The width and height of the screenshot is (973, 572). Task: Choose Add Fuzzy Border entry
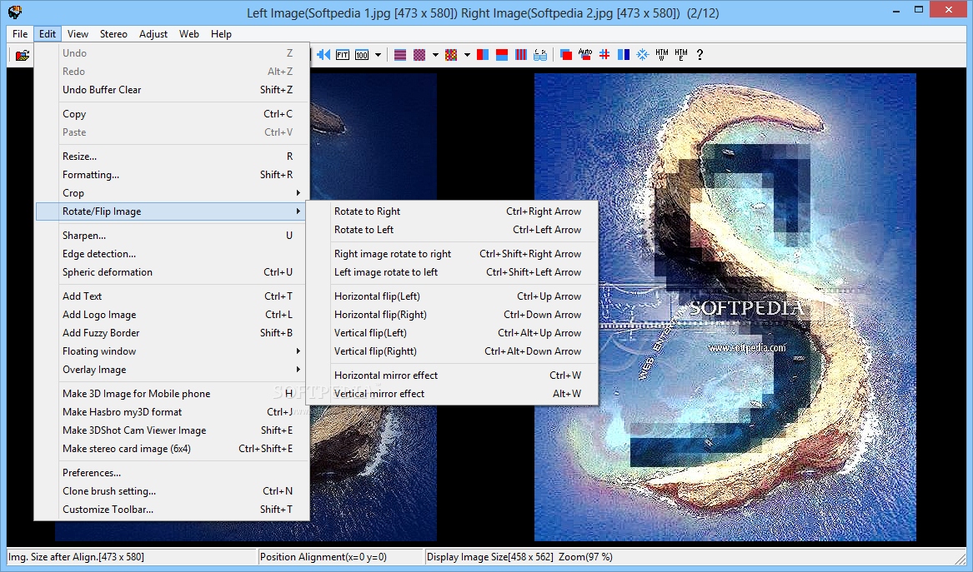pos(172,333)
